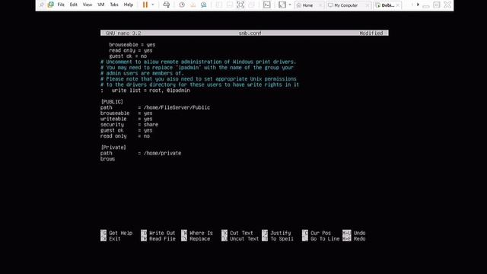
Task: Click the Cut Text shortcut label
Action: coord(241,233)
